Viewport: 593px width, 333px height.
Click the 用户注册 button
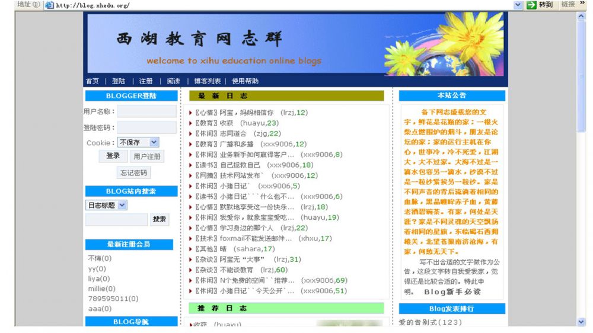click(146, 156)
